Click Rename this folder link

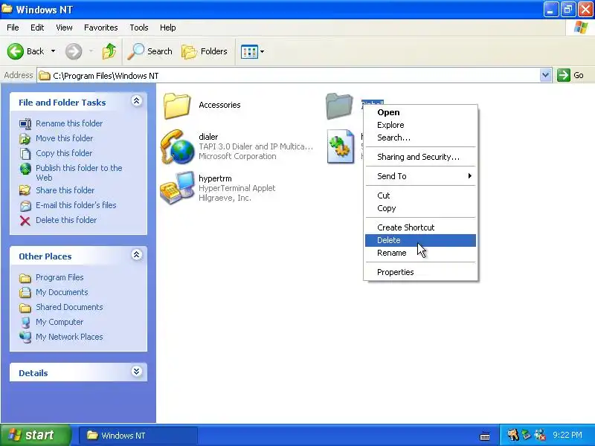click(69, 123)
